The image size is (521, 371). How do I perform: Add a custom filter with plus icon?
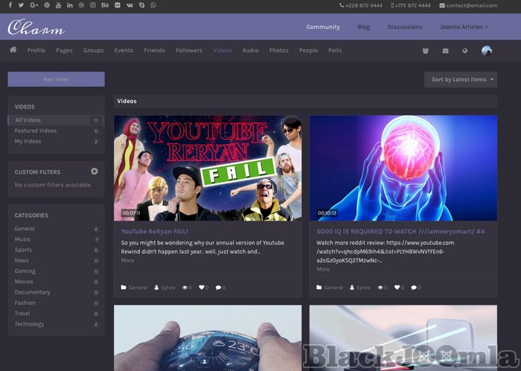pyautogui.click(x=95, y=171)
